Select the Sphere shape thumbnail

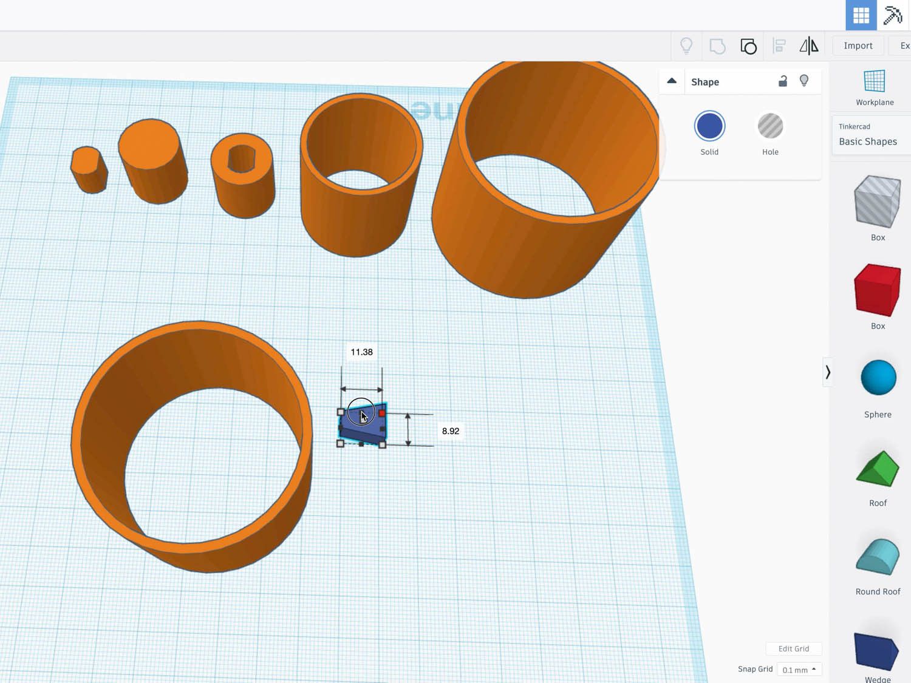coord(878,378)
